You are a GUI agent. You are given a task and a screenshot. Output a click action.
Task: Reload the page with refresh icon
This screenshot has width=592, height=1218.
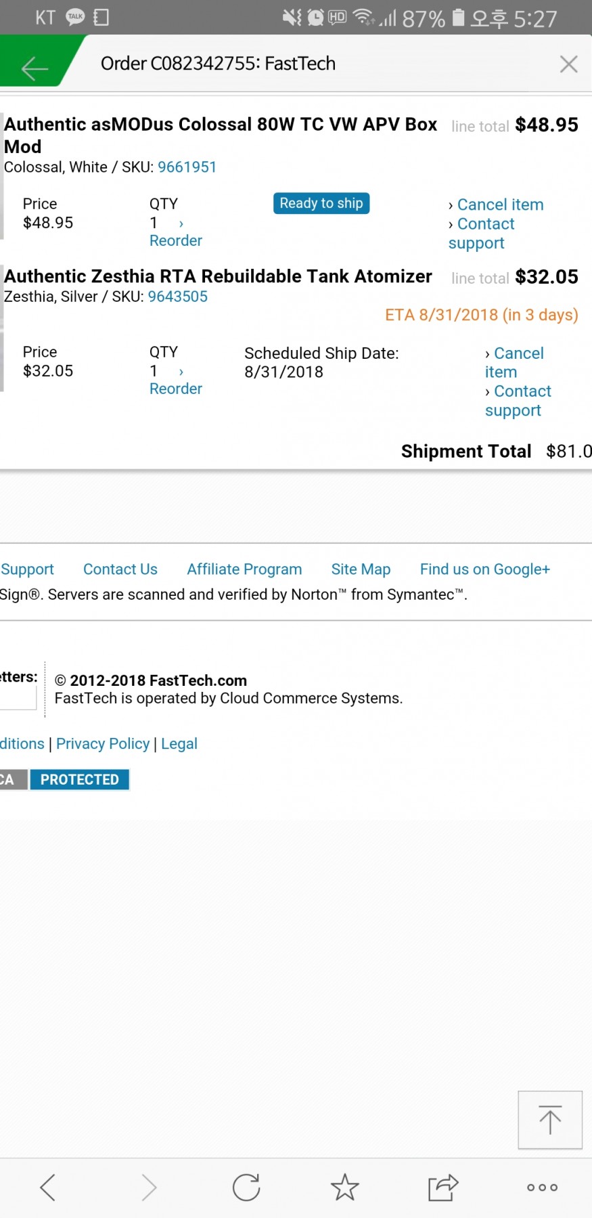tap(246, 1187)
